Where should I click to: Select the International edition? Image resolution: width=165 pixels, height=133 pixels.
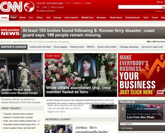point(55,3)
